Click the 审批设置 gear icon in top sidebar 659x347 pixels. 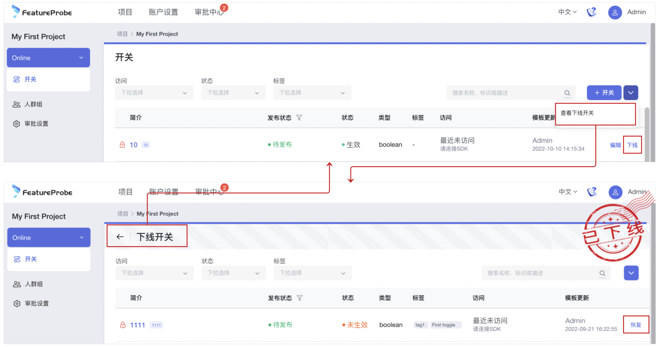17,124
